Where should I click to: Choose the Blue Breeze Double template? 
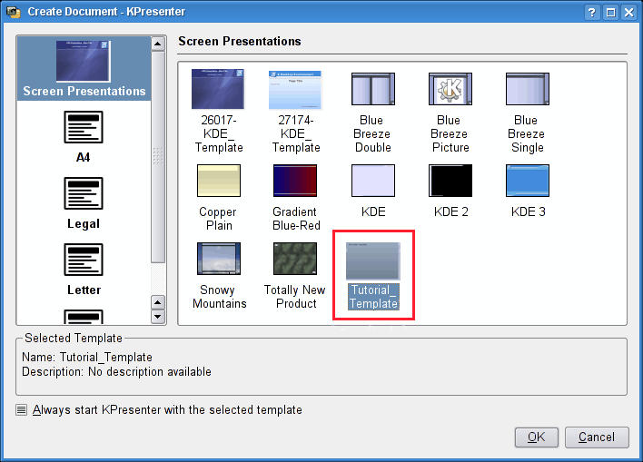373,90
